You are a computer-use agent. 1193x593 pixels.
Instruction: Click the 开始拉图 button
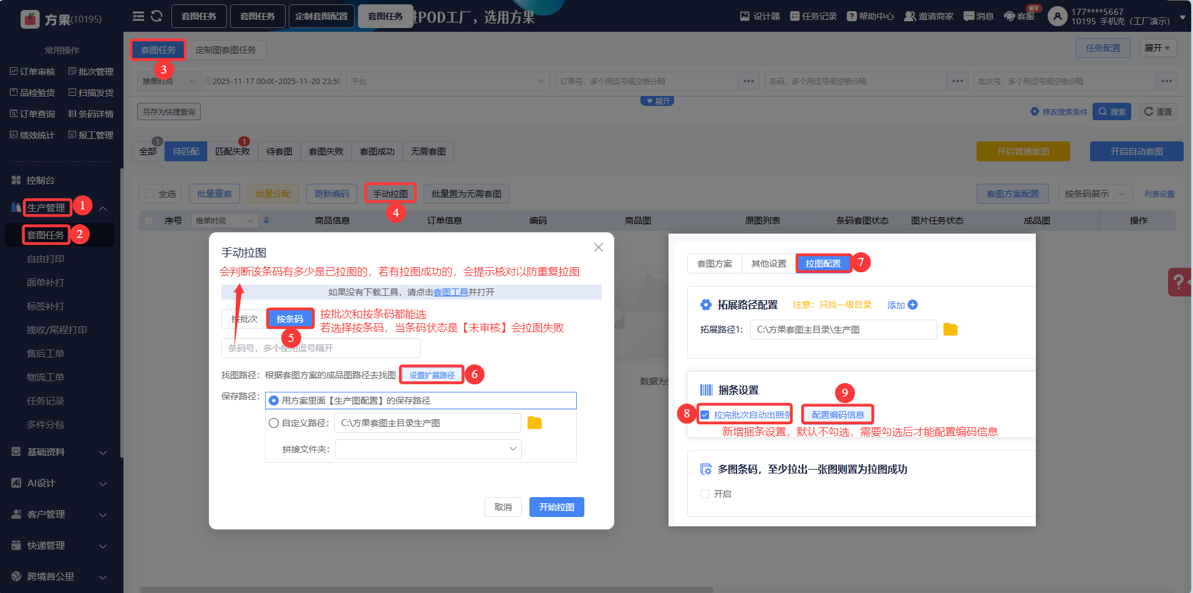[556, 507]
